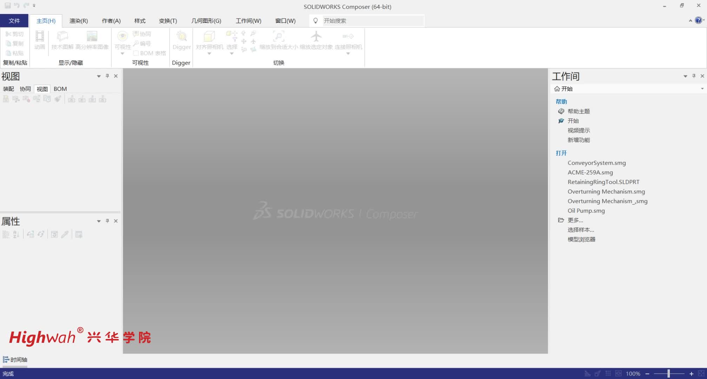Click the 开始搜索 search field
The height and width of the screenshot is (379, 707).
tap(373, 21)
